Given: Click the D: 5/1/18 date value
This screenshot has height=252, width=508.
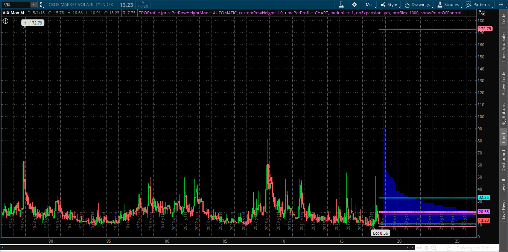Looking at the screenshot, I should tap(36, 12).
